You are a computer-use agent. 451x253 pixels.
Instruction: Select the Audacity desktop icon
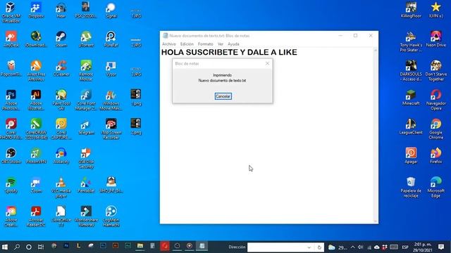pos(61,156)
